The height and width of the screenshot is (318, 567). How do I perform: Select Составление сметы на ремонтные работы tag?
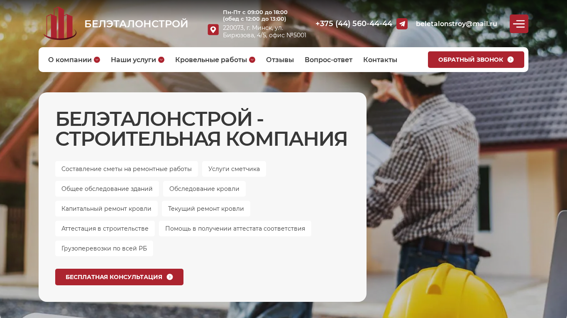pos(127,169)
